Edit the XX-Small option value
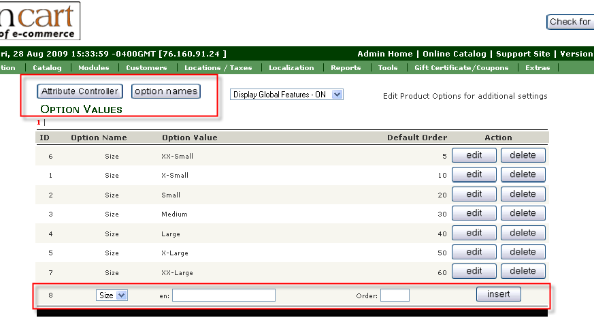Screen dimensions: 594x320 474,155
